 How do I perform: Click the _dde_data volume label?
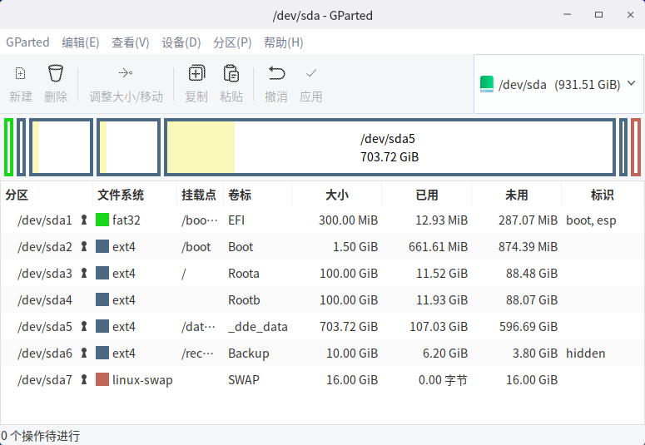point(258,327)
